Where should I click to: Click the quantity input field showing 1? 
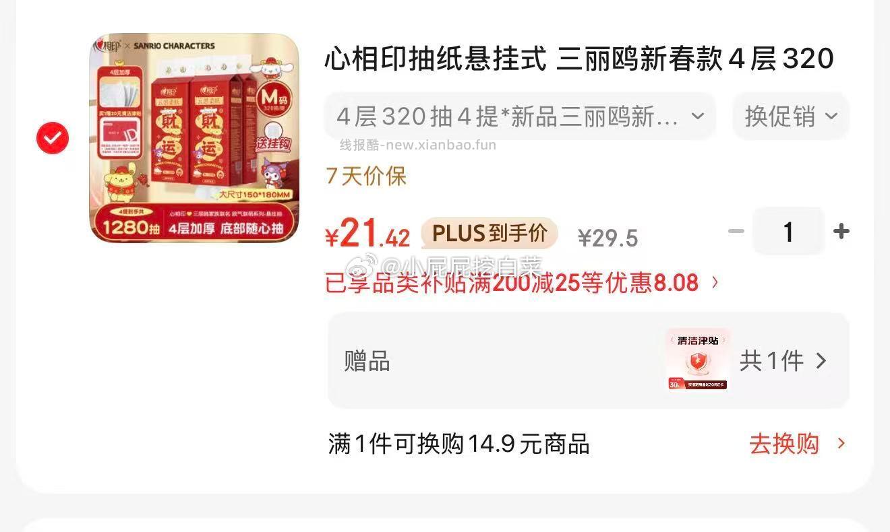[788, 232]
